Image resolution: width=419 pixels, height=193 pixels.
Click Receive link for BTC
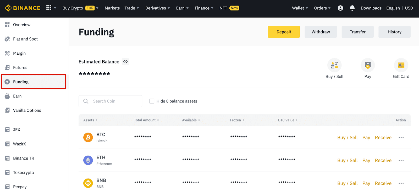383,138
